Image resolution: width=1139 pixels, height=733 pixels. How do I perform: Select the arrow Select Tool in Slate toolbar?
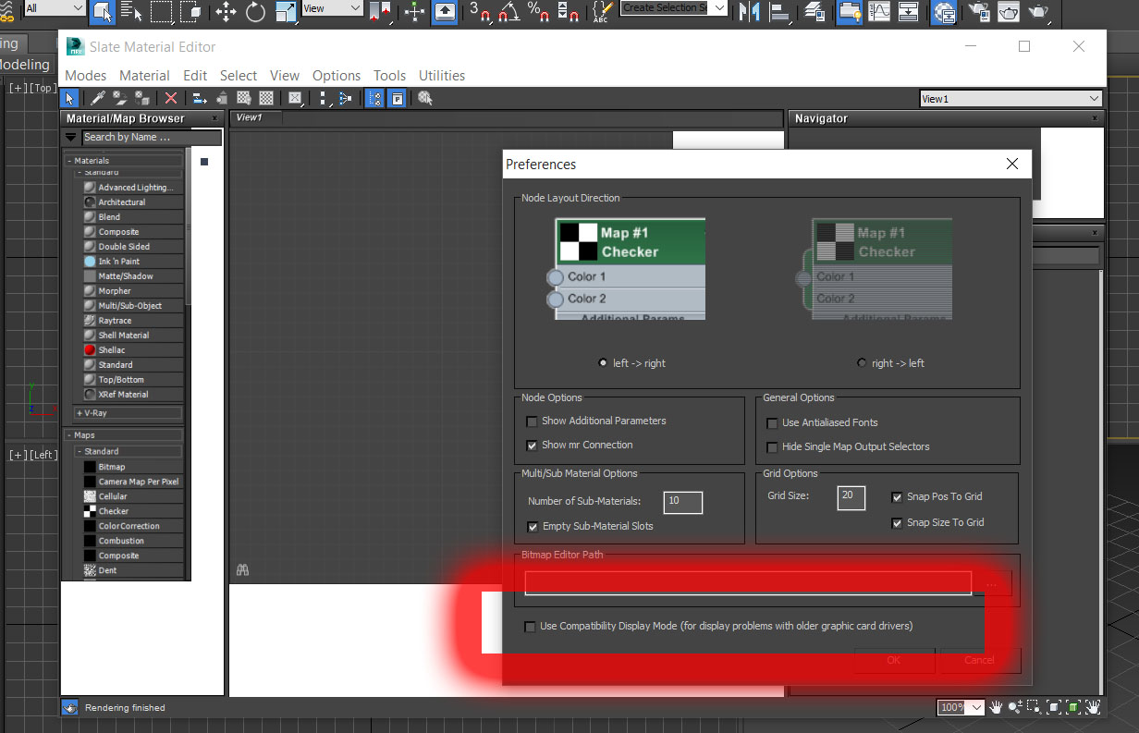click(x=69, y=98)
